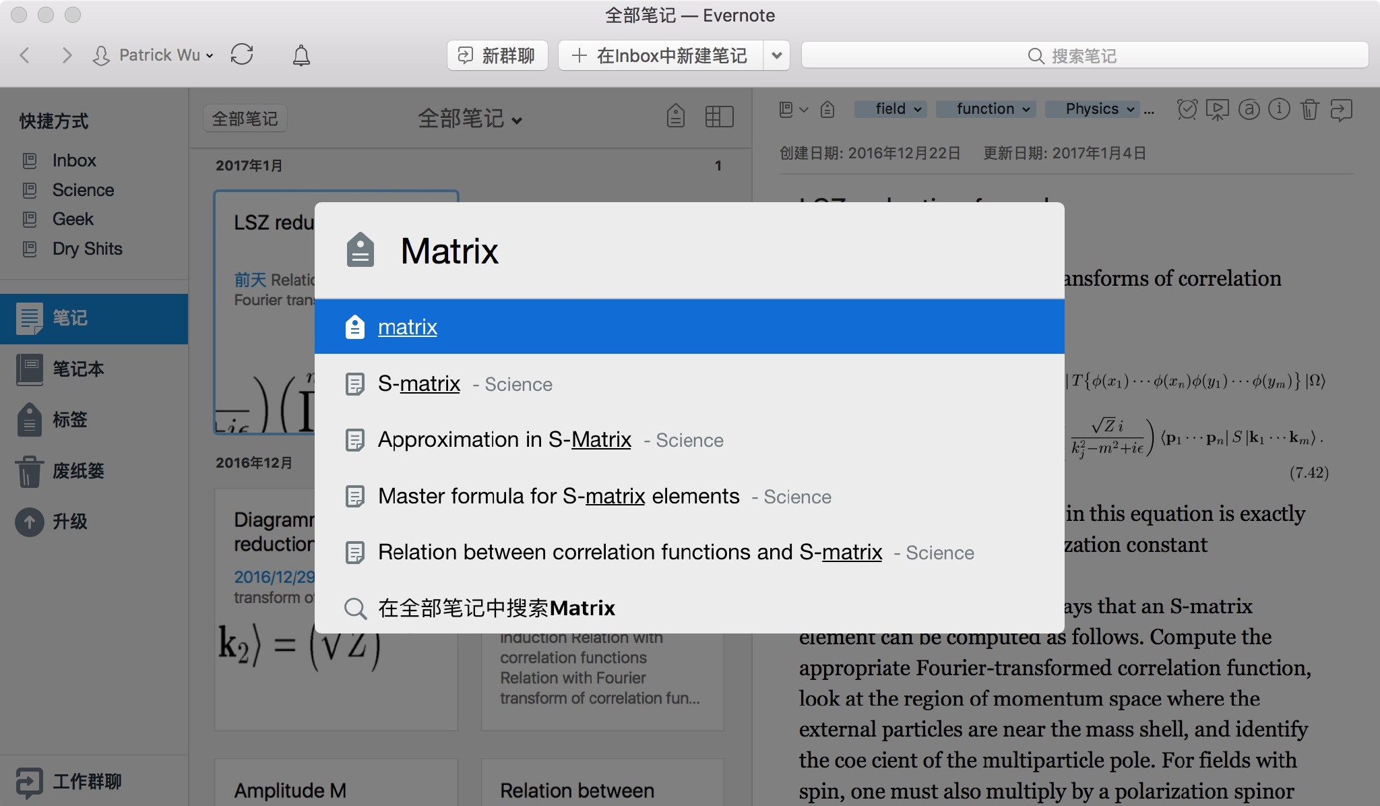
Task: Select 'Inbox' notebook in sidebar
Action: coord(74,159)
